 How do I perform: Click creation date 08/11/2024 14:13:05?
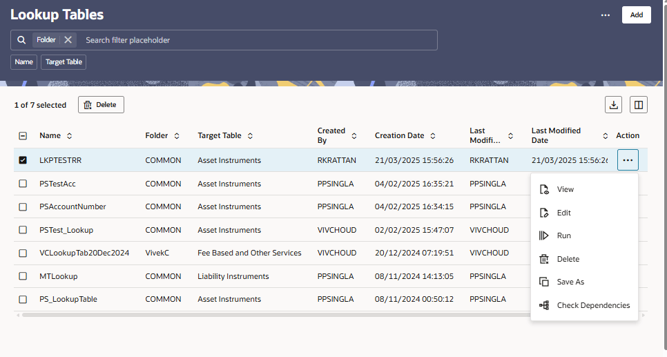414,277
